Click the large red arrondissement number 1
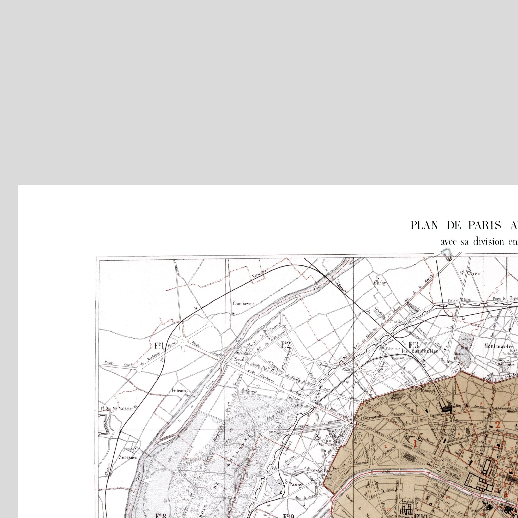This screenshot has width=518, height=518. [415, 443]
